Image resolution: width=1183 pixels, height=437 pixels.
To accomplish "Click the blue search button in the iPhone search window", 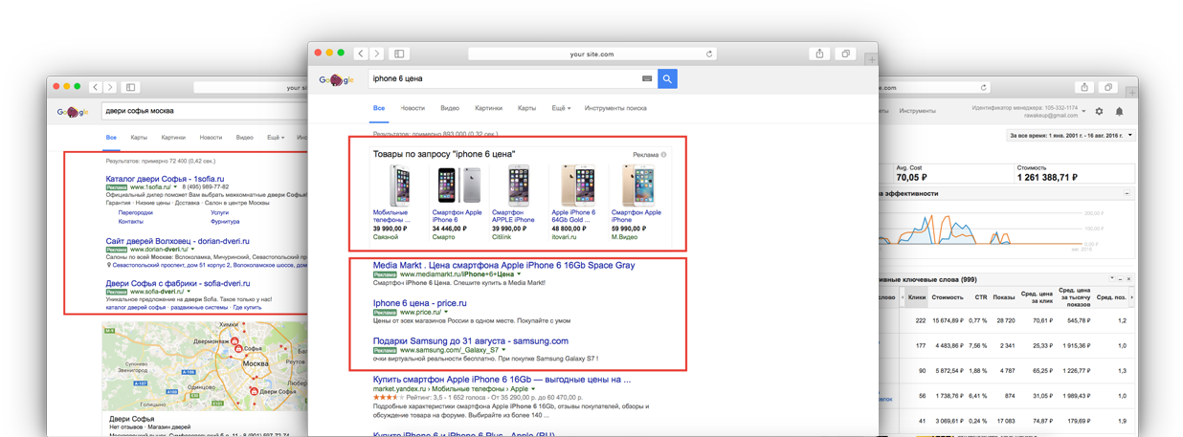I will point(667,78).
